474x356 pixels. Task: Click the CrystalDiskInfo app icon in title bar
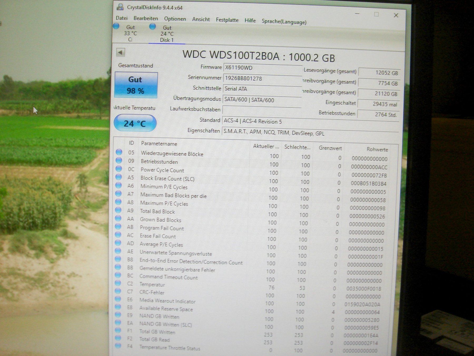[x=120, y=7]
